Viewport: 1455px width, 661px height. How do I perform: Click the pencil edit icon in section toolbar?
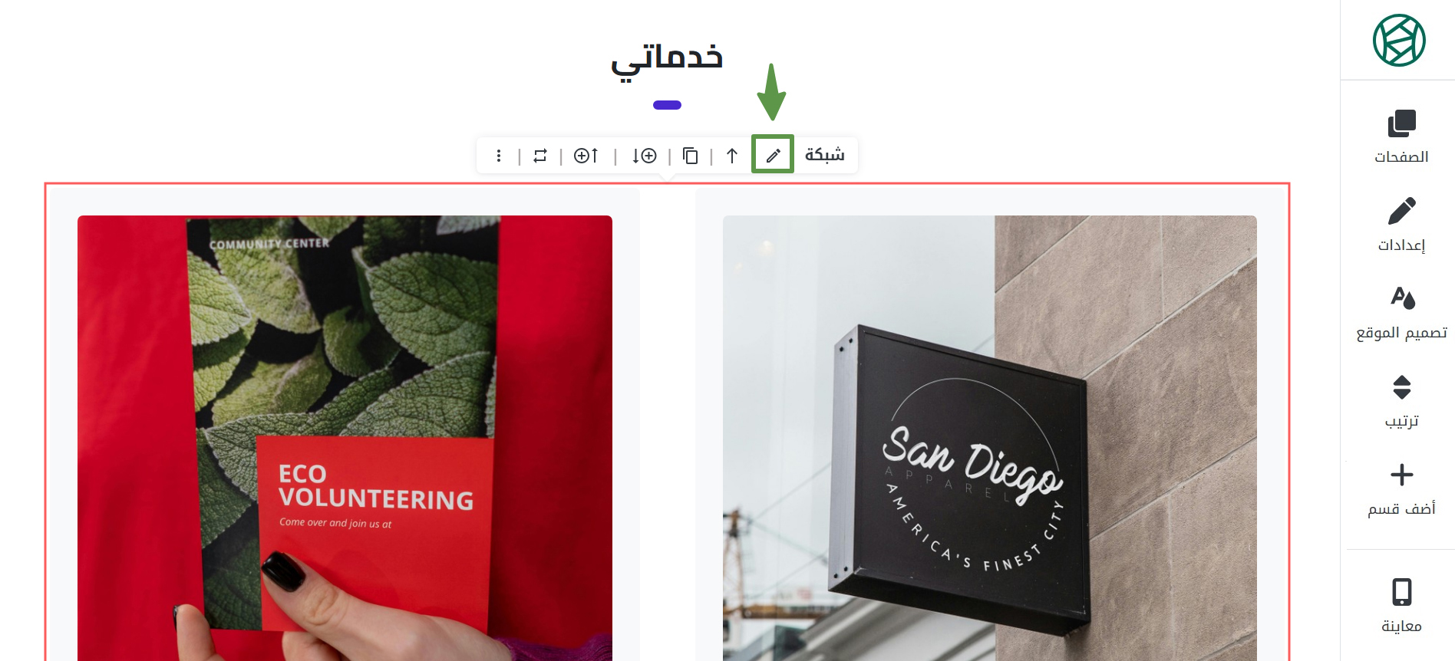click(x=773, y=155)
